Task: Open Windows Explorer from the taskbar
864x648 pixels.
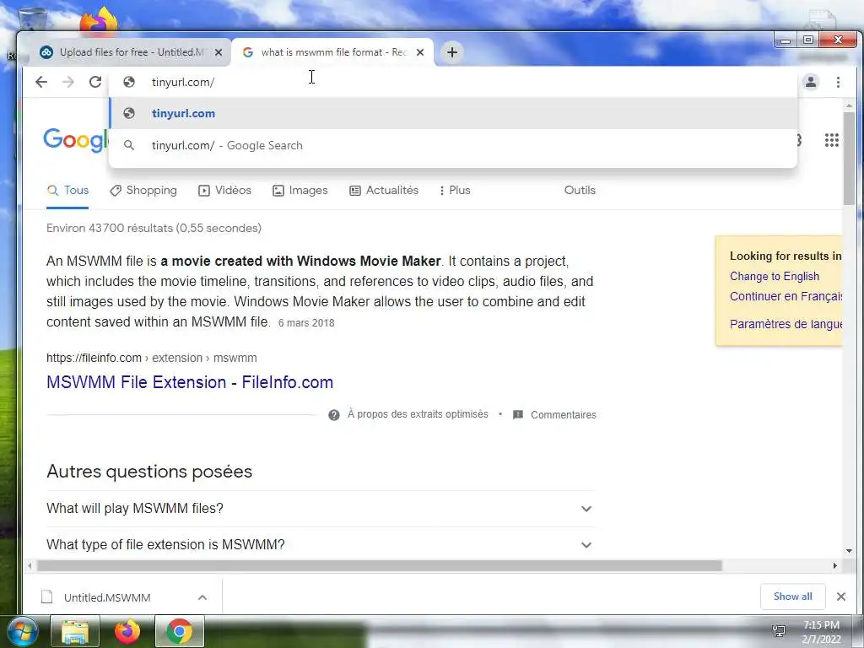Action: 75,631
